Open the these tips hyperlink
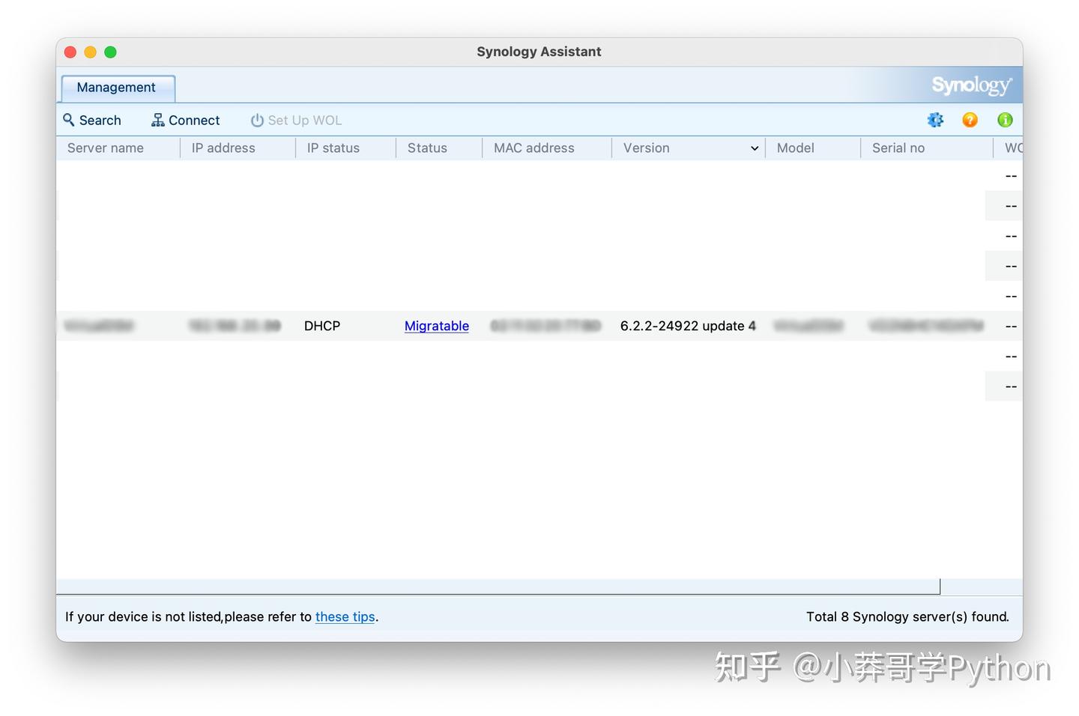This screenshot has height=716, width=1079. [345, 616]
